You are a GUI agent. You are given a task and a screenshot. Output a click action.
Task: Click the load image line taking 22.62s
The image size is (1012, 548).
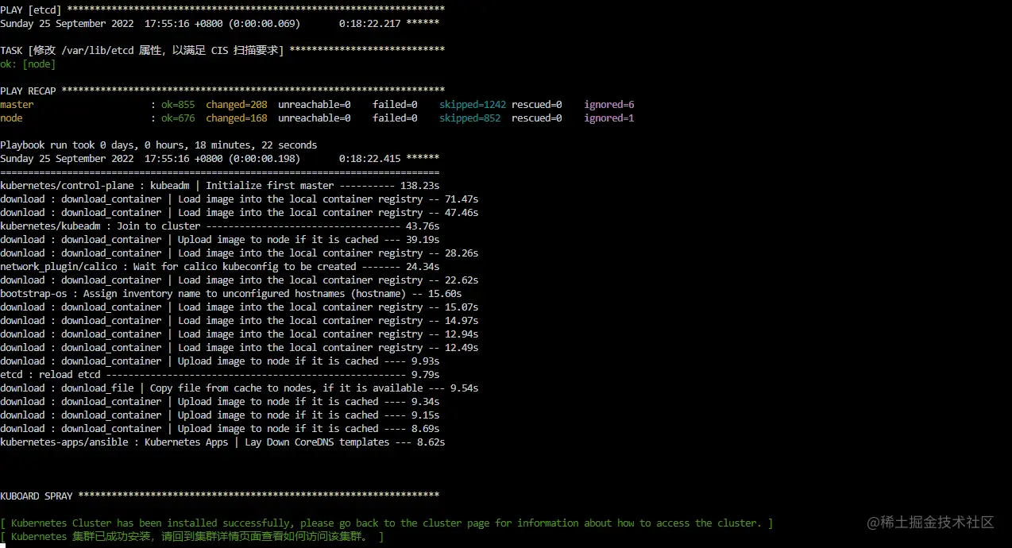pyautogui.click(x=239, y=280)
